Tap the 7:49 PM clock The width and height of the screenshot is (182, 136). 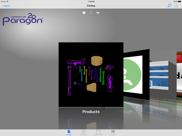click(91, 2)
